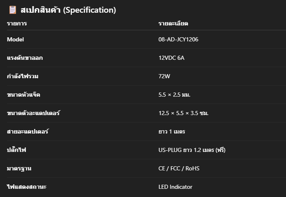Select the ขนาดตัวอะแดปเตอร์ label
This screenshot has width=286, height=197.
point(34,113)
